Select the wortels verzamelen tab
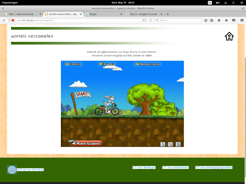Viewport: 246px width, 184px height. (64, 14)
